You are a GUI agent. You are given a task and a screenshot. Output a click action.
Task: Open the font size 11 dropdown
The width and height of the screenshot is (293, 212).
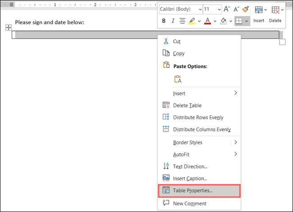click(212, 9)
